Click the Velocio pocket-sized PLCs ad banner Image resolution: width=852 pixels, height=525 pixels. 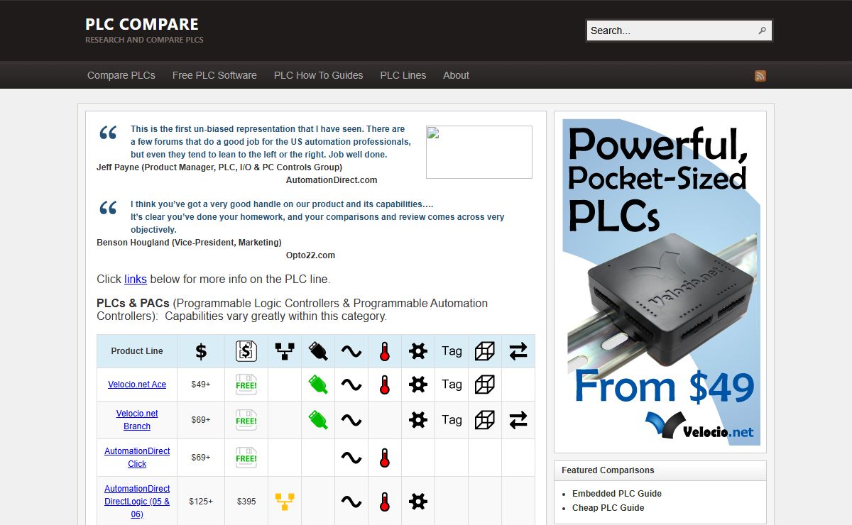coord(660,282)
